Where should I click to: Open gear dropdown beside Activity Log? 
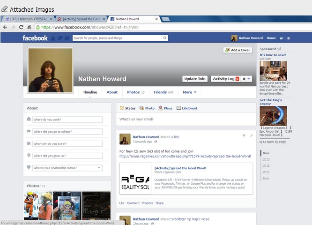(246, 79)
